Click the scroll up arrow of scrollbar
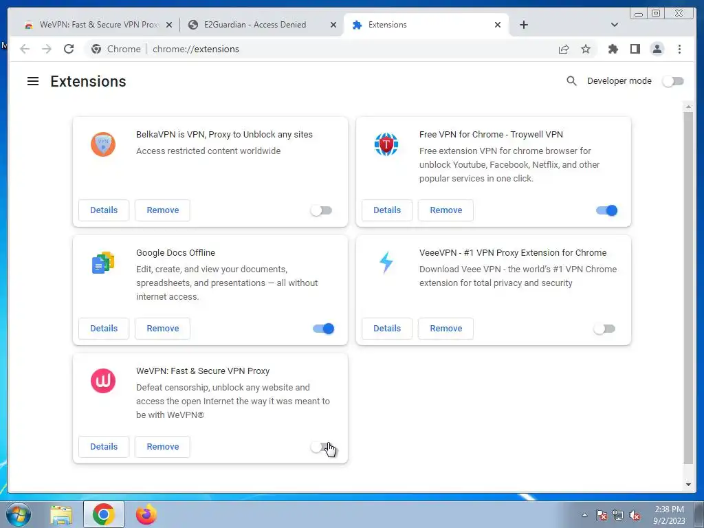This screenshot has width=704, height=528. point(688,107)
